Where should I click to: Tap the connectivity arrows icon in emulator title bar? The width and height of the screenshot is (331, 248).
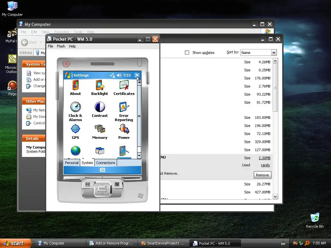click(112, 75)
